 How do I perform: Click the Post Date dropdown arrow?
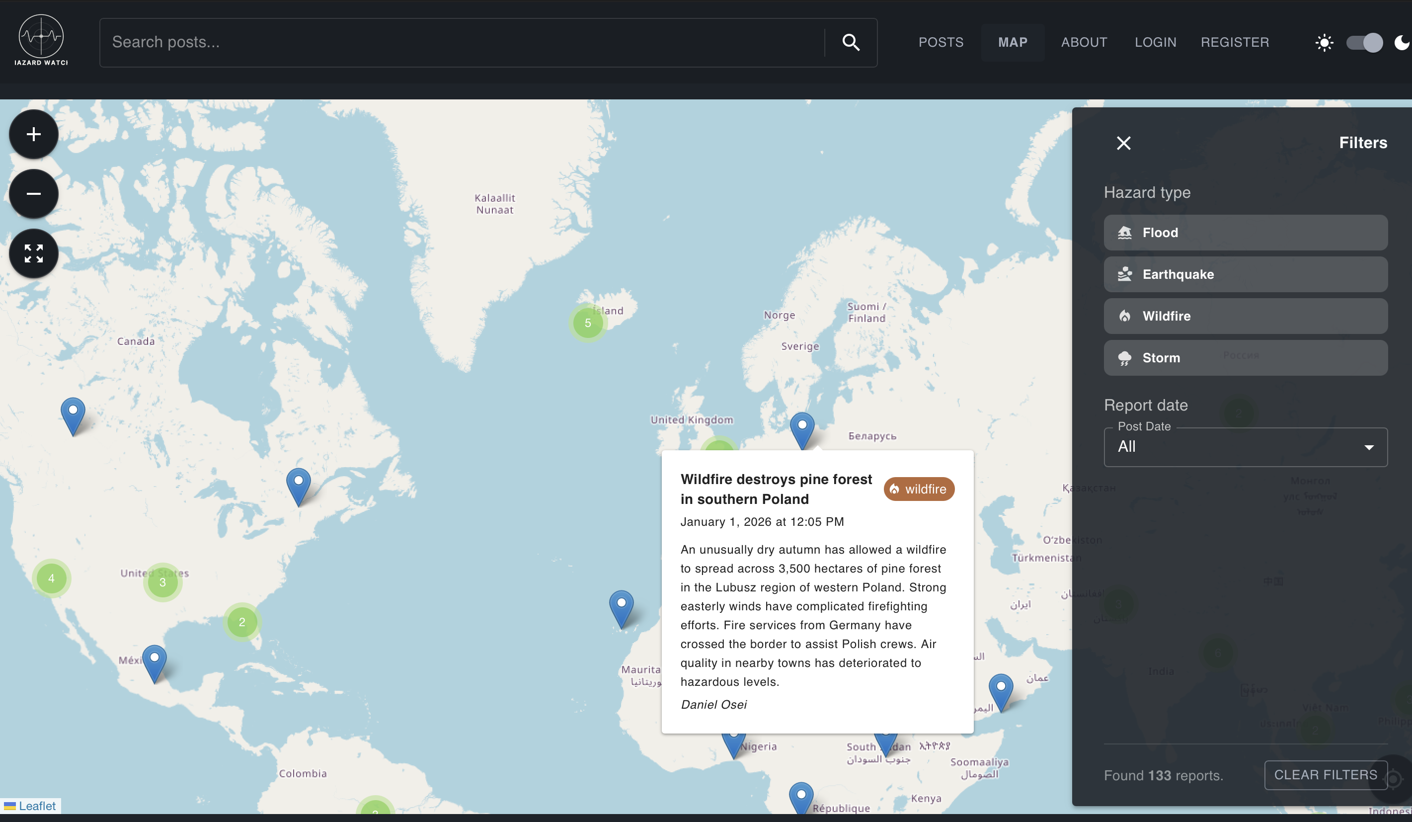pyautogui.click(x=1368, y=447)
